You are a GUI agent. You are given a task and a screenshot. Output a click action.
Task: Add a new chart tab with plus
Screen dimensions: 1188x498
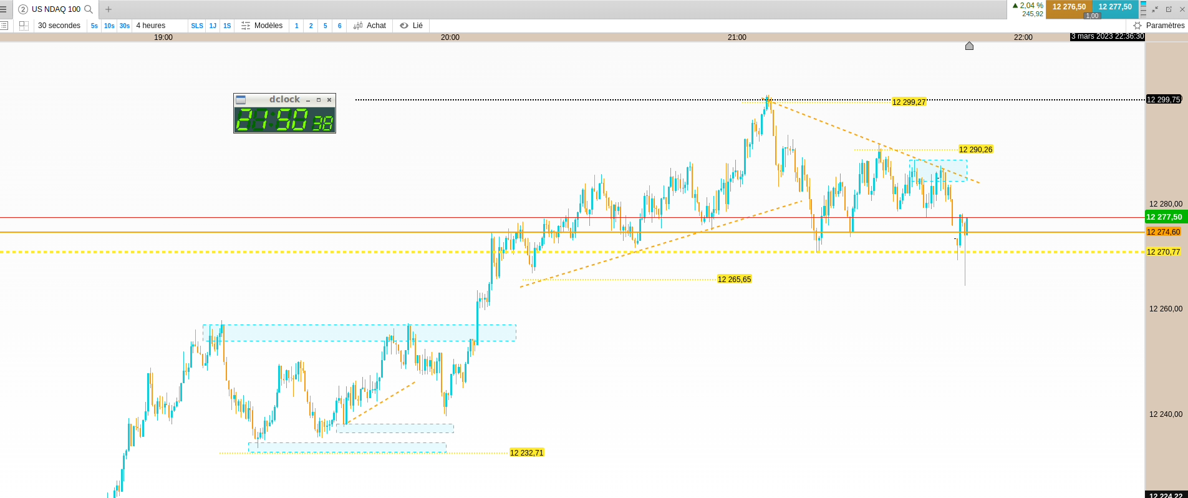[109, 9]
